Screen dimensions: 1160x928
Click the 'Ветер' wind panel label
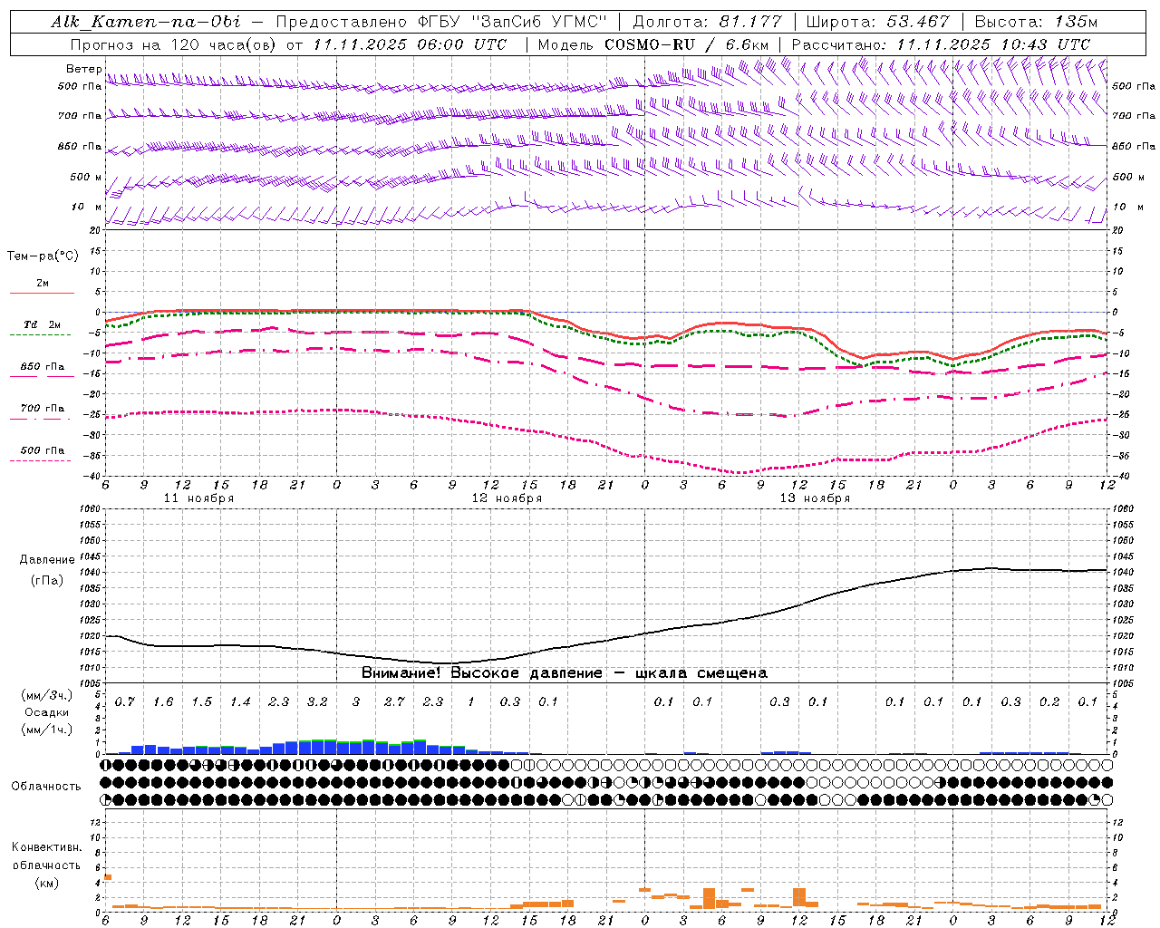point(83,69)
